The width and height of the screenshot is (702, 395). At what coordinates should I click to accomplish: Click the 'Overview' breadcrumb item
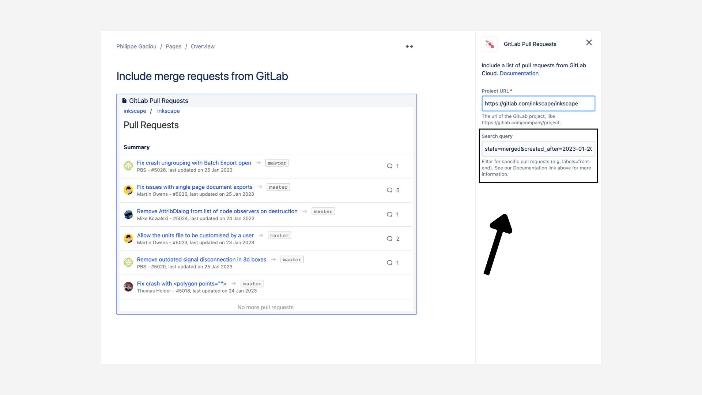coord(203,46)
